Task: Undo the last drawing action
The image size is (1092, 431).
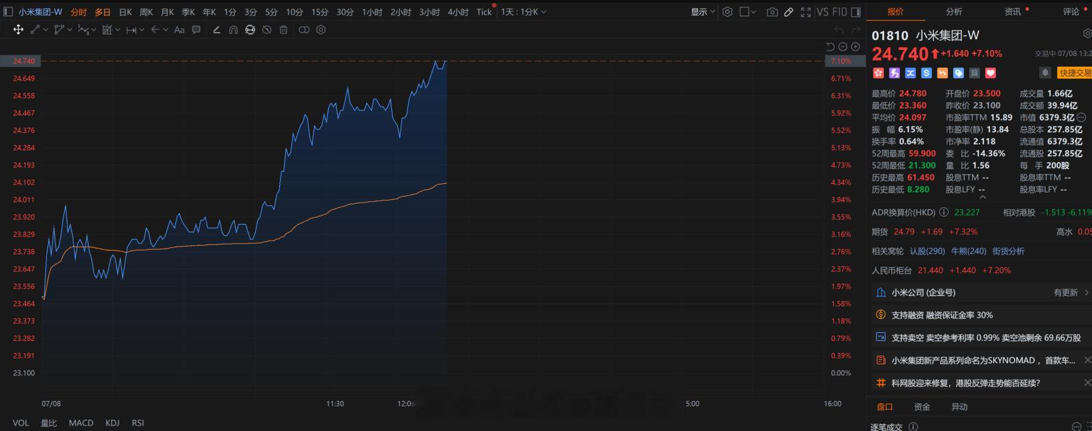Action: click(839, 29)
